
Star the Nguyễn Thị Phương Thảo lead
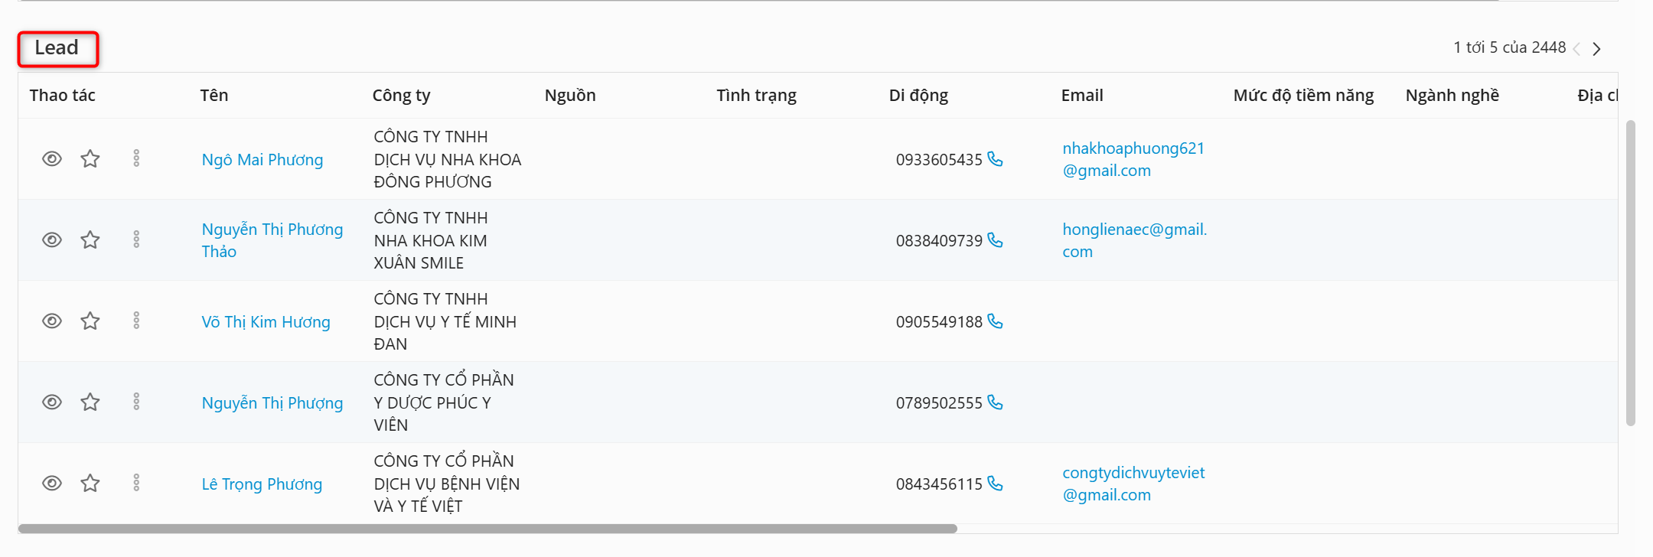(x=90, y=240)
